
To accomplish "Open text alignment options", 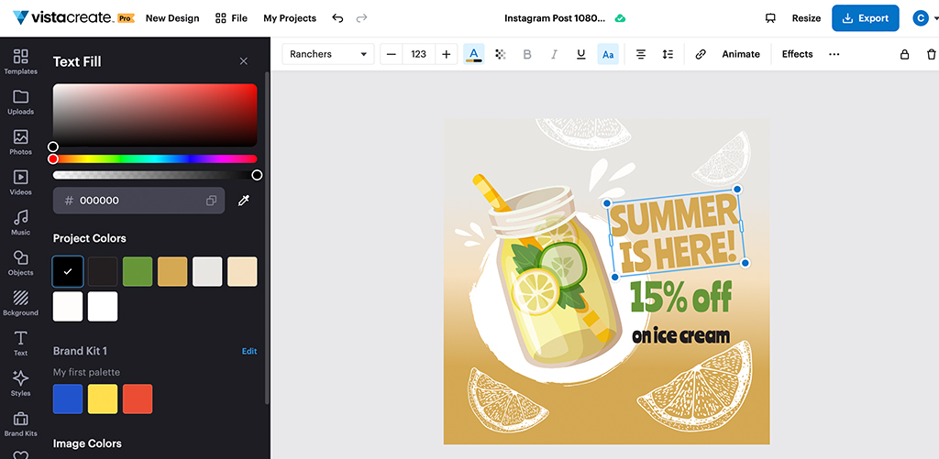I will coord(641,54).
